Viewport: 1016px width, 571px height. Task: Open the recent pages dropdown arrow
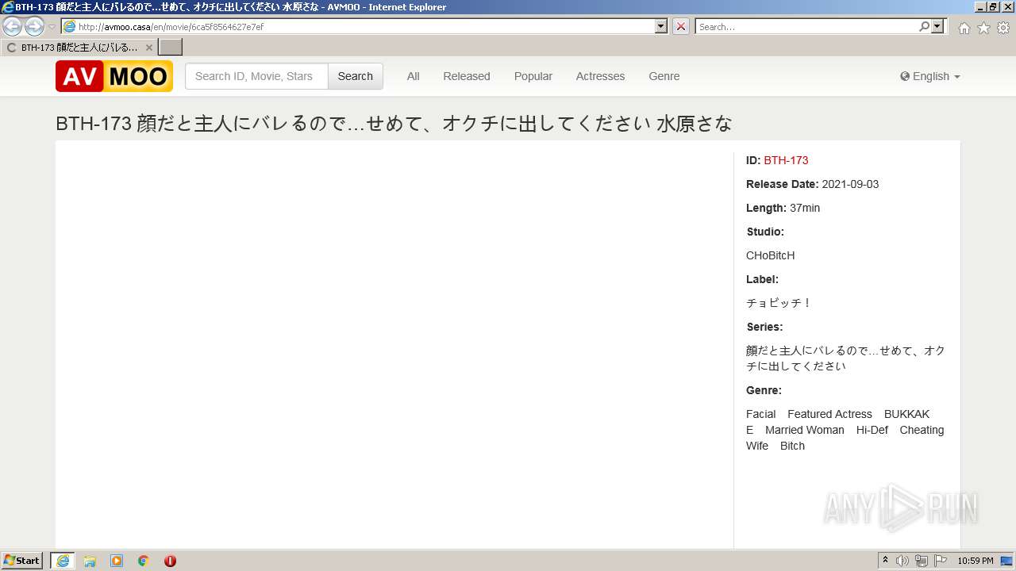(52, 27)
